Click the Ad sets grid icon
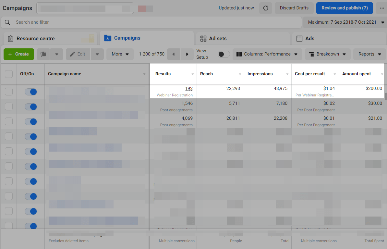 point(203,39)
